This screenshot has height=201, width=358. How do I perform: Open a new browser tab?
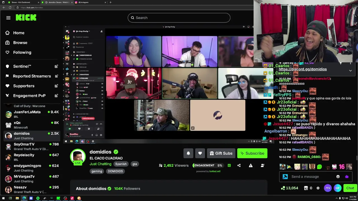point(110,2)
